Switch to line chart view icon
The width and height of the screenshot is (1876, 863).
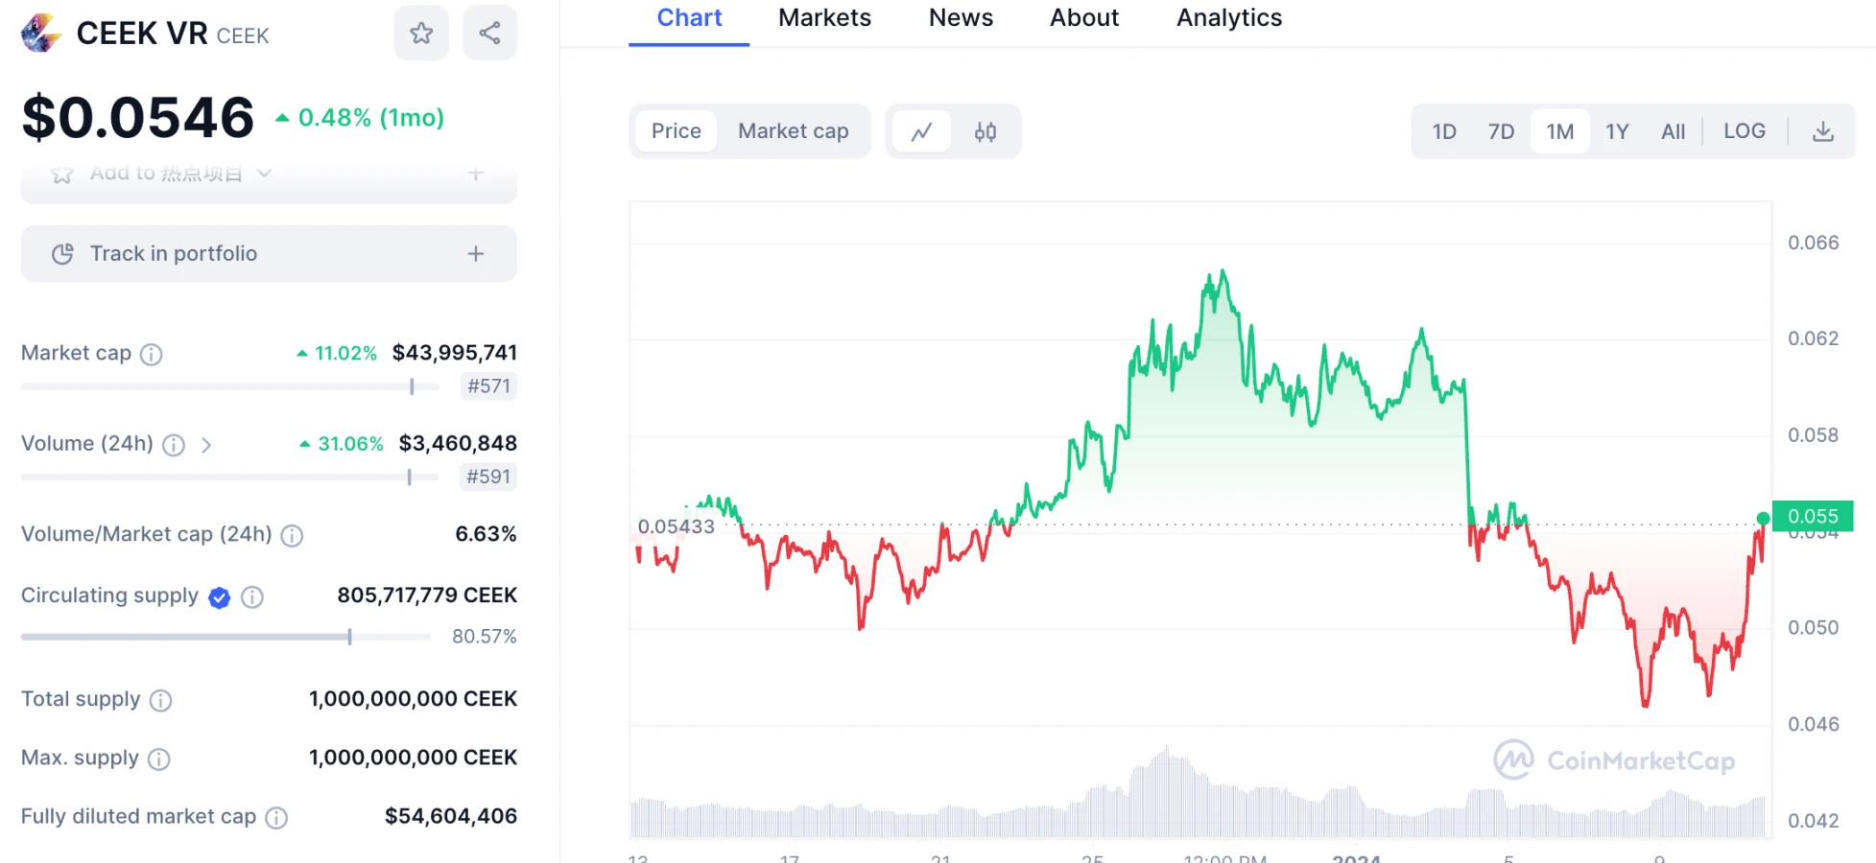pyautogui.click(x=921, y=131)
